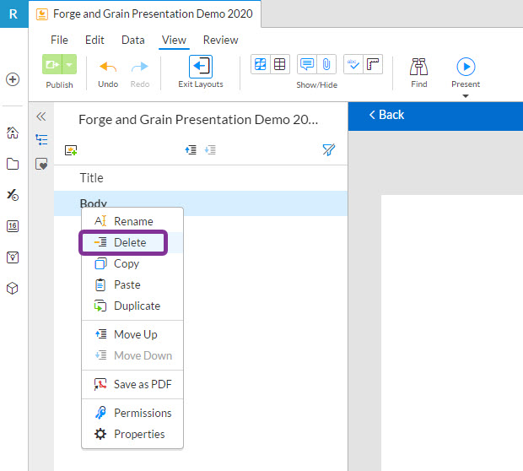Click the outline tree view icon
523x471 pixels.
point(41,139)
